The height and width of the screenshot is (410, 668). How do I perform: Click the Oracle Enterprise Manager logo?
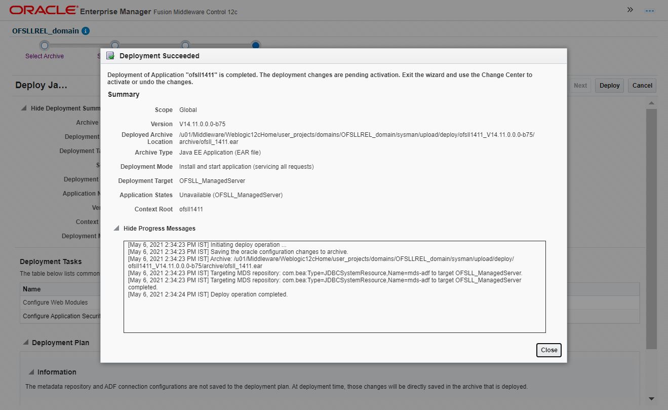44,10
